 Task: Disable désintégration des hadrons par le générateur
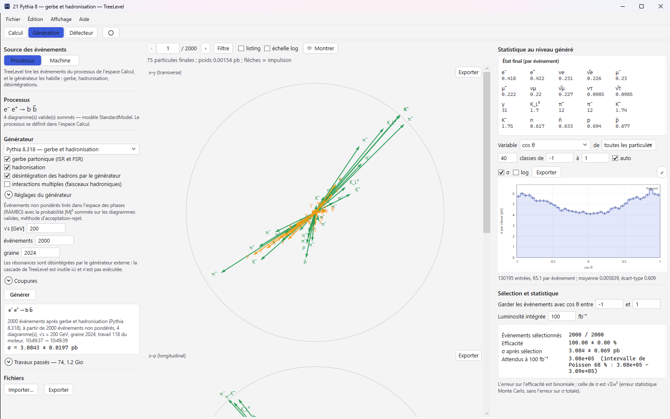[7, 176]
